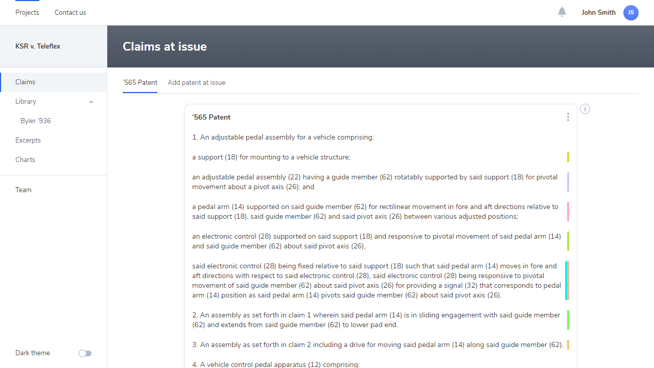
Task: Open the '565 Patent three-dot menu
Action: [x=568, y=117]
